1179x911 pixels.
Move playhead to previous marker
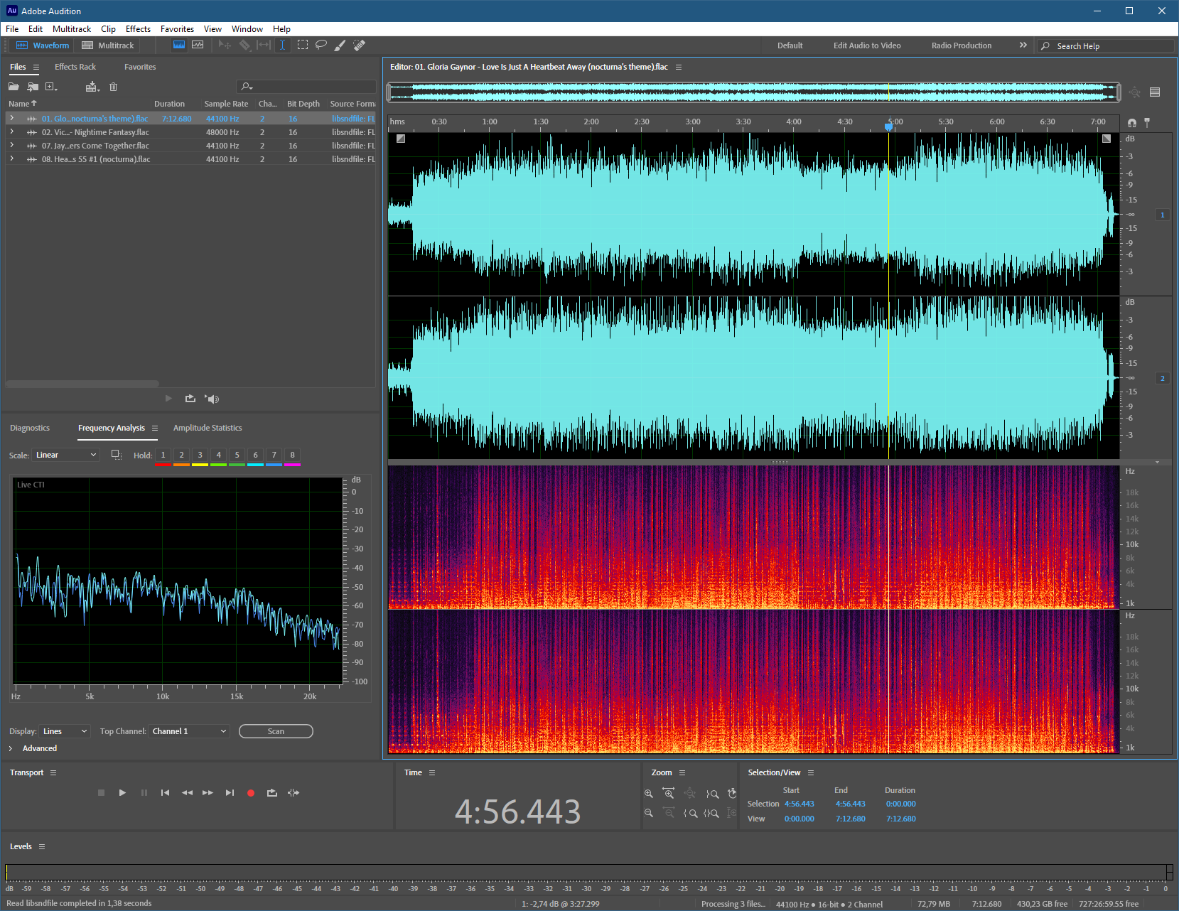(x=165, y=792)
